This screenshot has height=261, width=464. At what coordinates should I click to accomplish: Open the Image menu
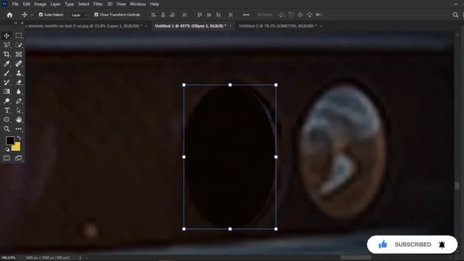tap(40, 4)
